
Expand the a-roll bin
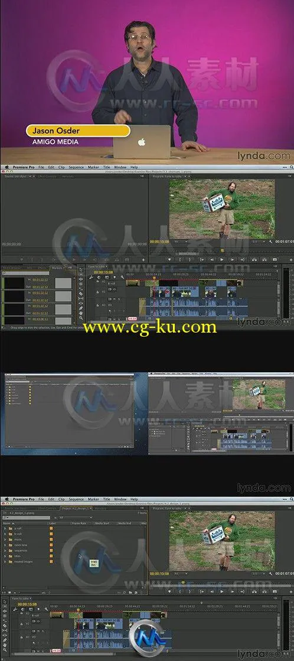click(x=5, y=528)
